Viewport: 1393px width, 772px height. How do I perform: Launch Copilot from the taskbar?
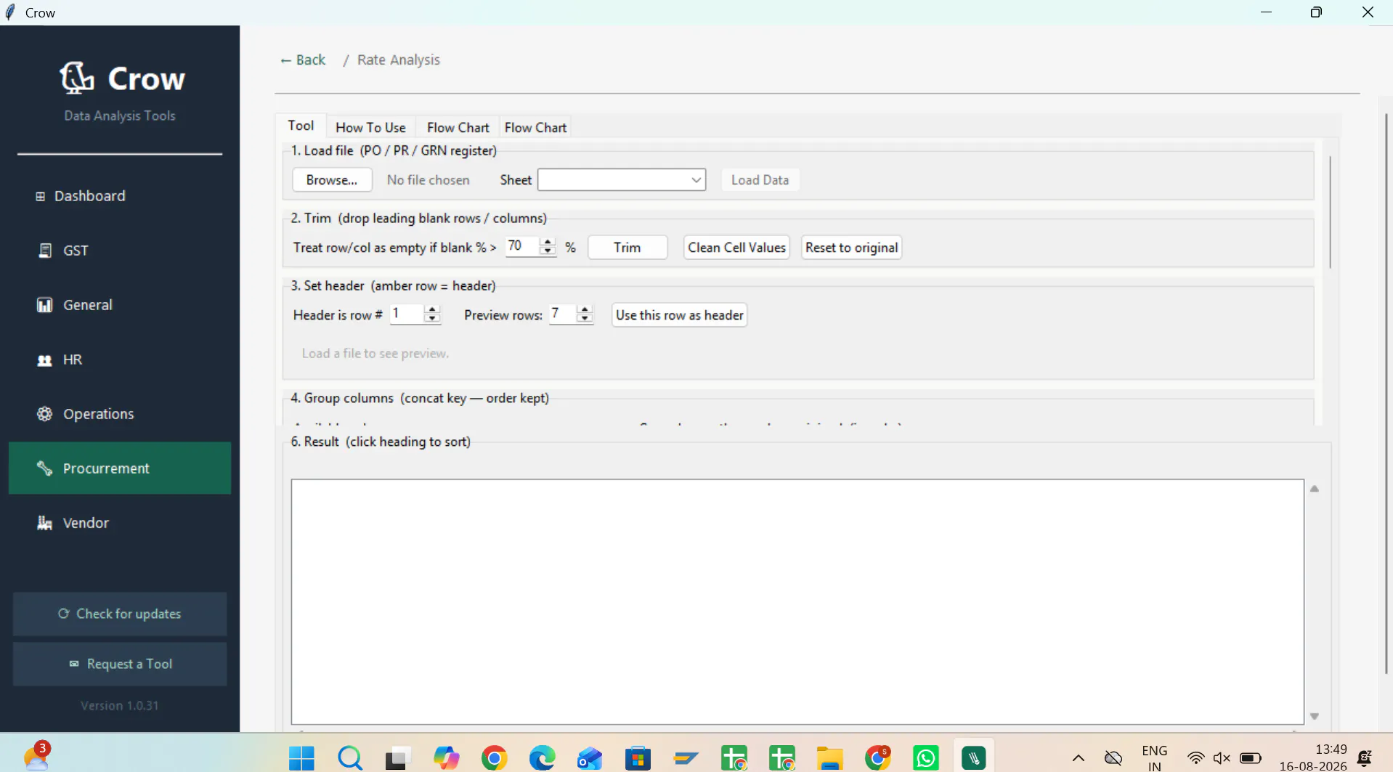click(x=446, y=758)
